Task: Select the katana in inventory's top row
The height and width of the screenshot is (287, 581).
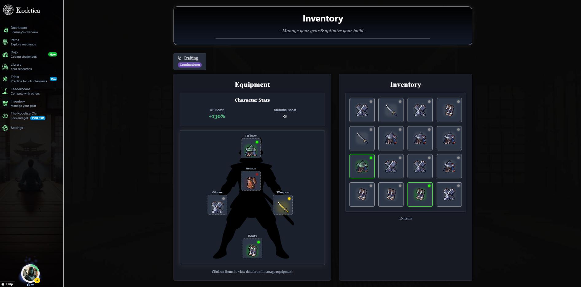Action: 391,110
